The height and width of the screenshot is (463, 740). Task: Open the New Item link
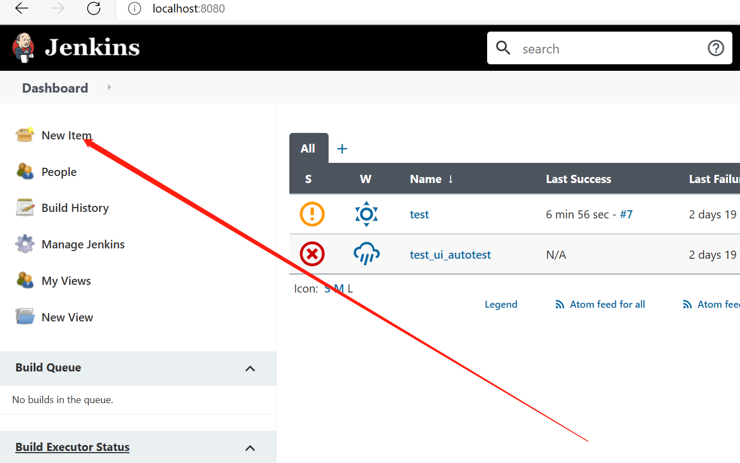point(66,136)
